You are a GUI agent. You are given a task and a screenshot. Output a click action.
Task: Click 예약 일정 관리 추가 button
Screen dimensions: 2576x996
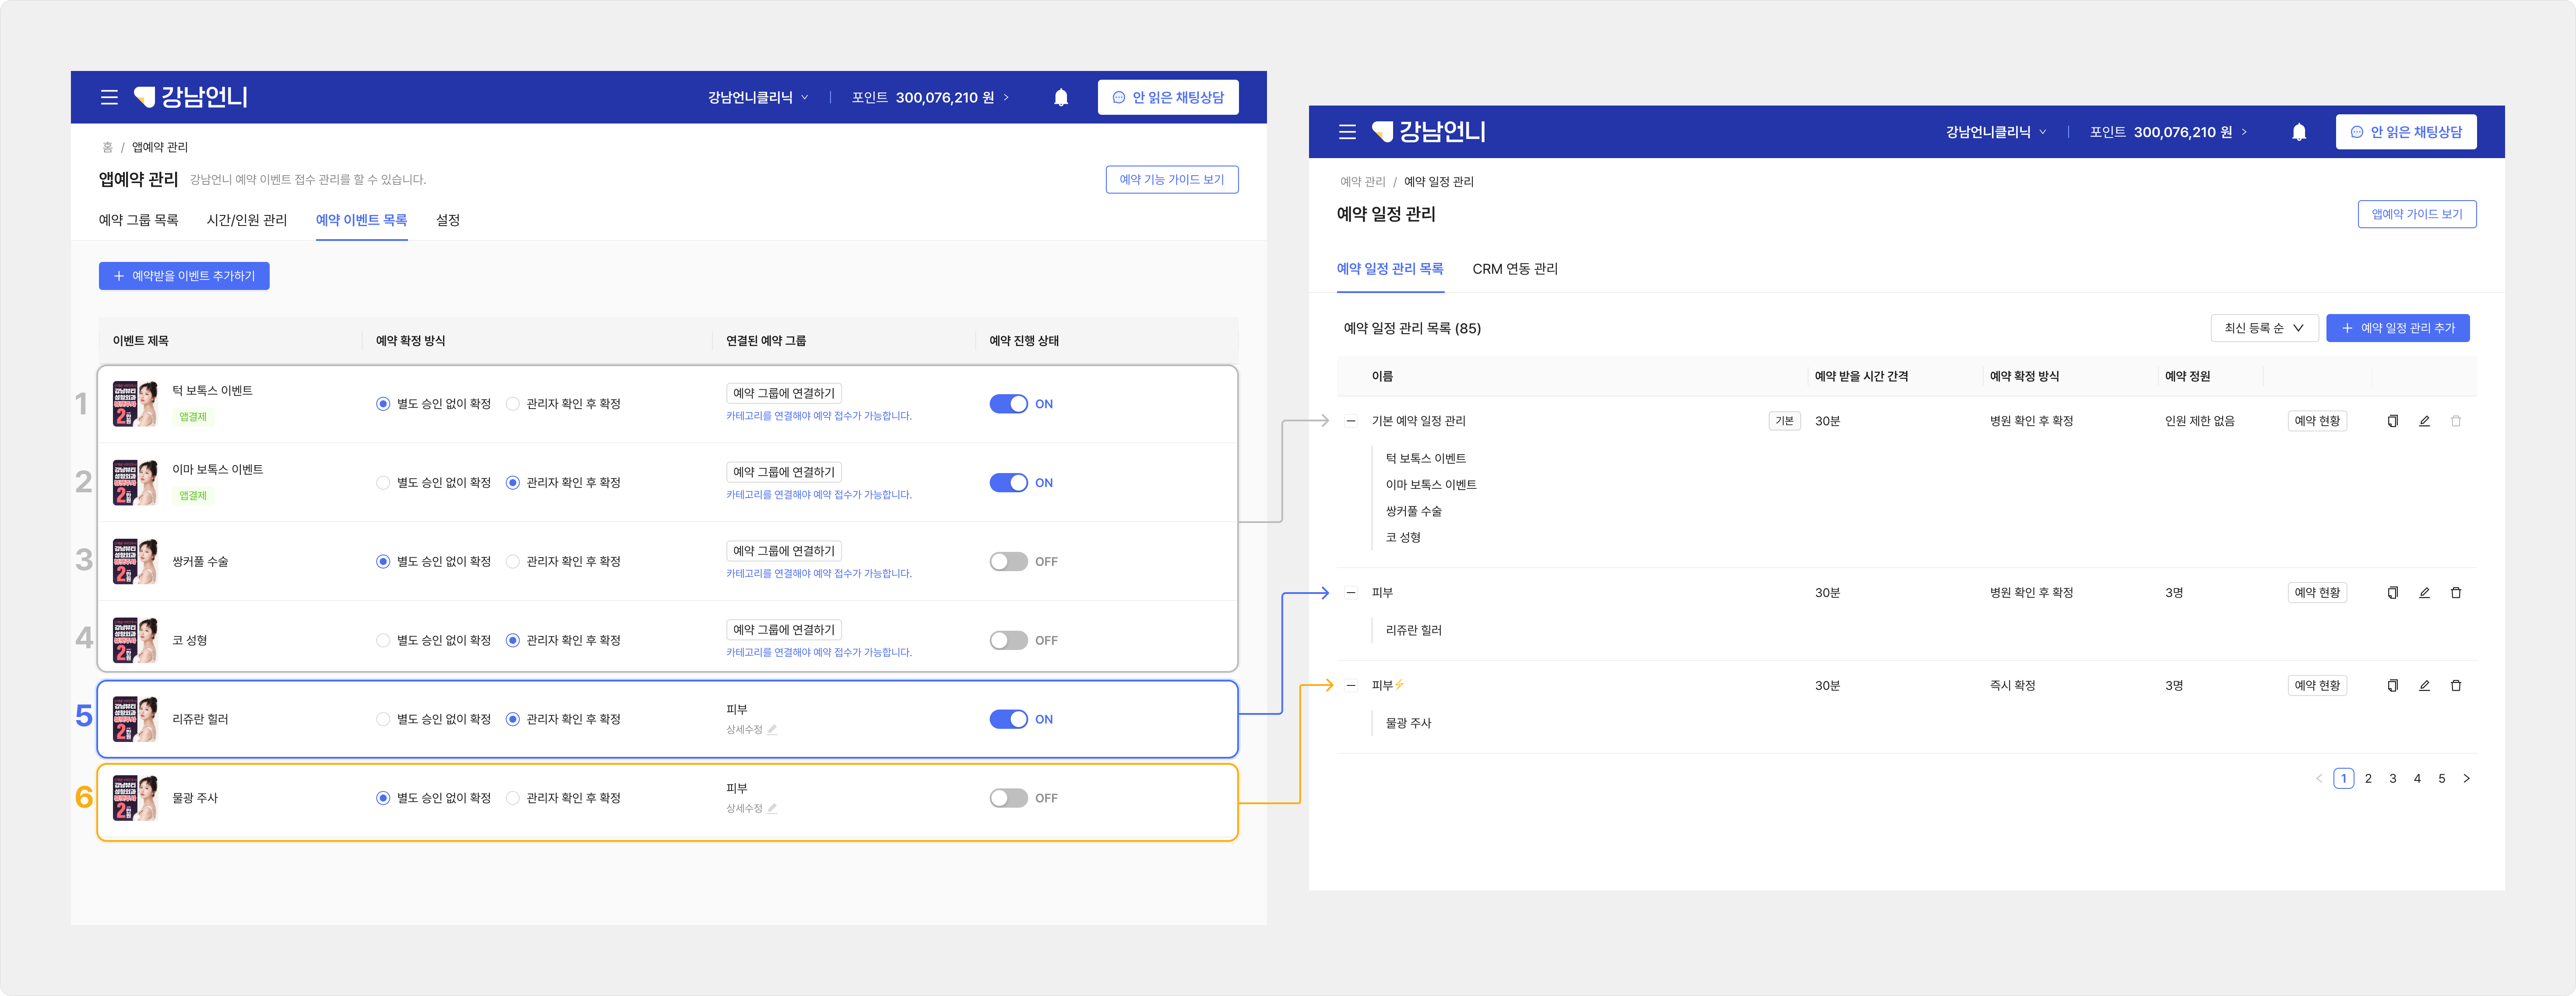pos(2397,328)
